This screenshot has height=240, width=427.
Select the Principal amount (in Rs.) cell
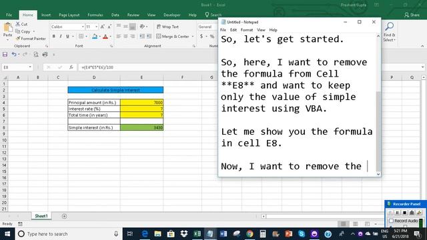tap(94, 103)
